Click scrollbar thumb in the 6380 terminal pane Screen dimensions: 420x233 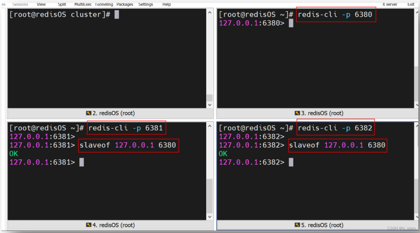click(416, 83)
